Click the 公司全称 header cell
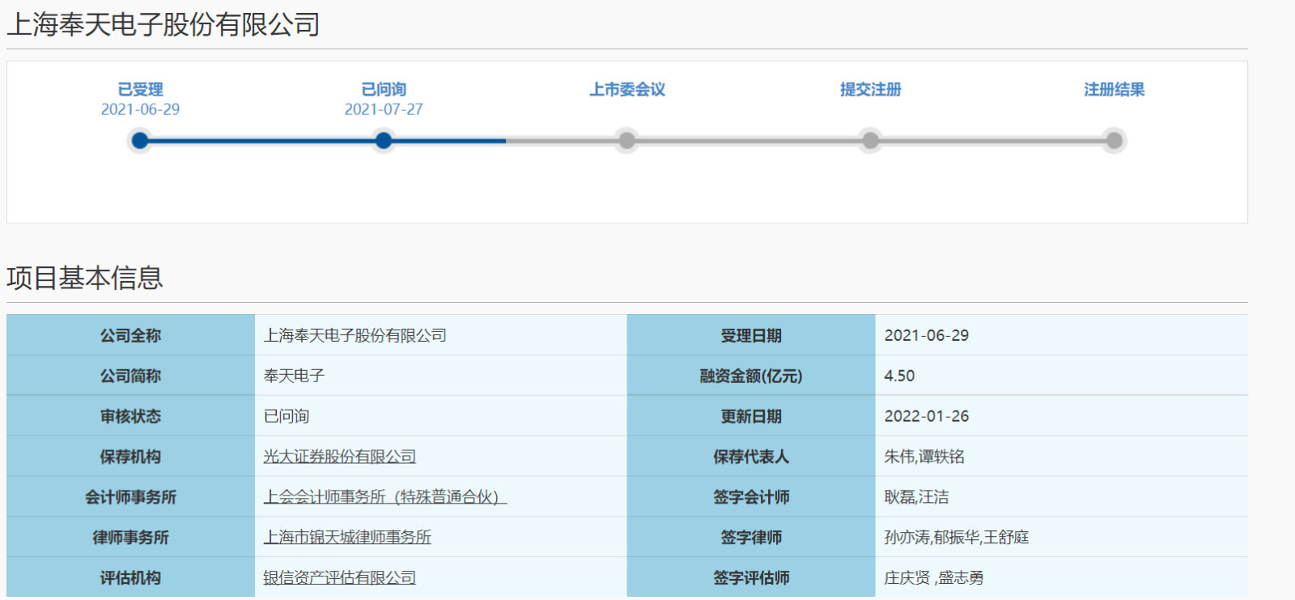Viewport: 1295px width, 600px height. coord(130,335)
